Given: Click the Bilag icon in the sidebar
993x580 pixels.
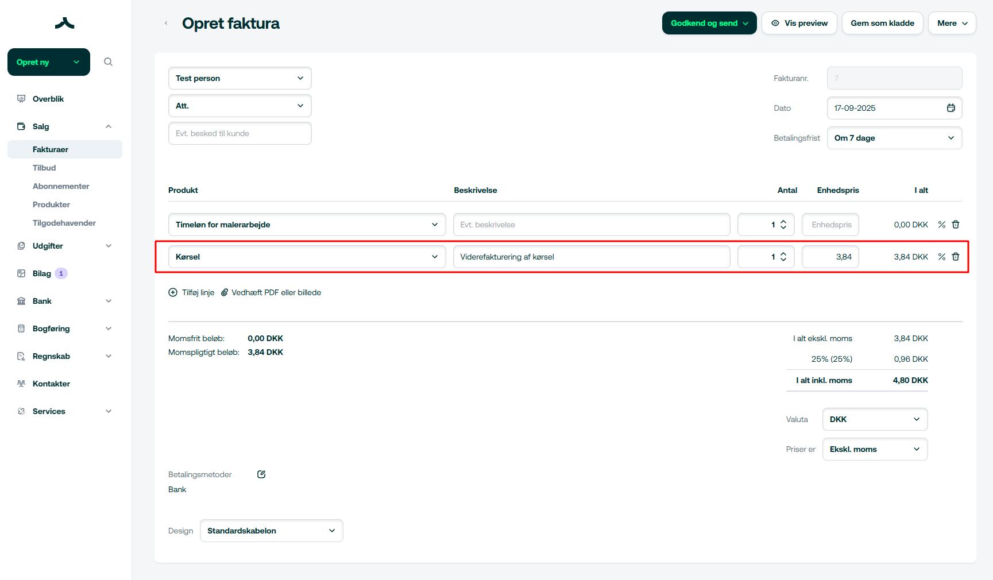Looking at the screenshot, I should click(21, 273).
